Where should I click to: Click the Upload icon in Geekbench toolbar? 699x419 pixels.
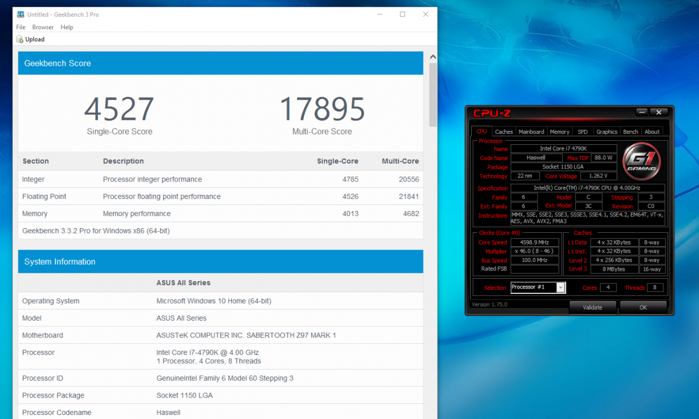tap(20, 40)
